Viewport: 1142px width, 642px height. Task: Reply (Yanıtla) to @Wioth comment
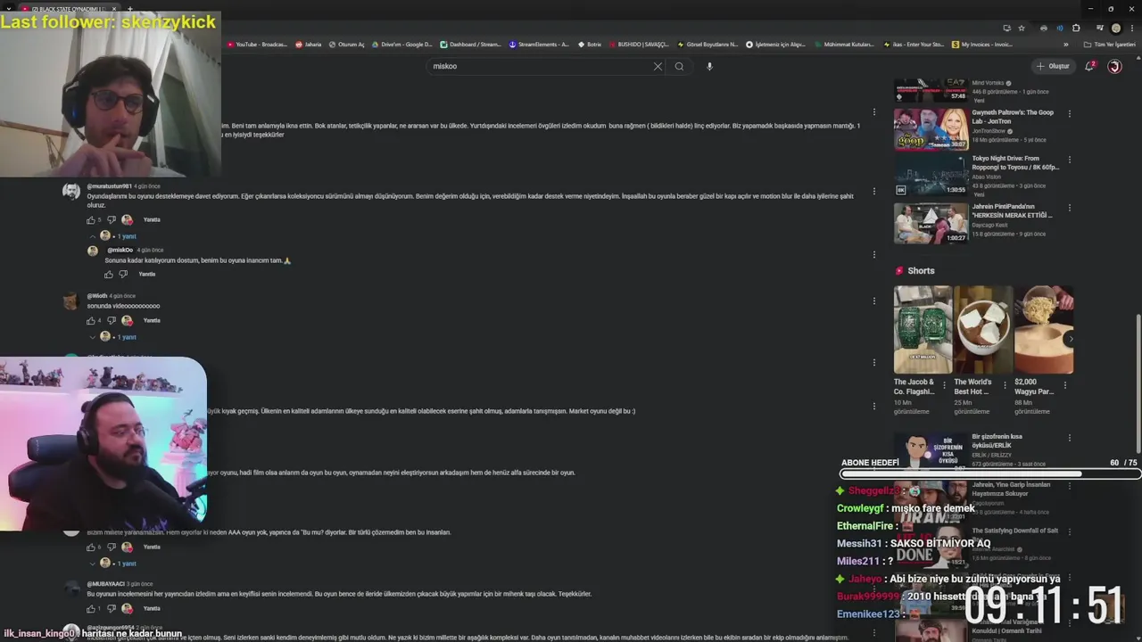[x=152, y=320]
